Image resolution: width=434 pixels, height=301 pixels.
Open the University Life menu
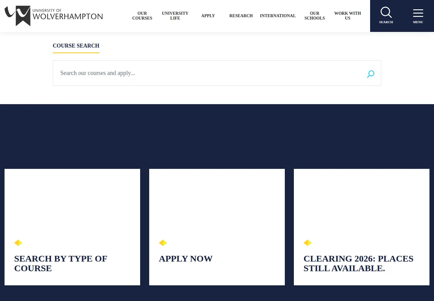[x=175, y=16]
